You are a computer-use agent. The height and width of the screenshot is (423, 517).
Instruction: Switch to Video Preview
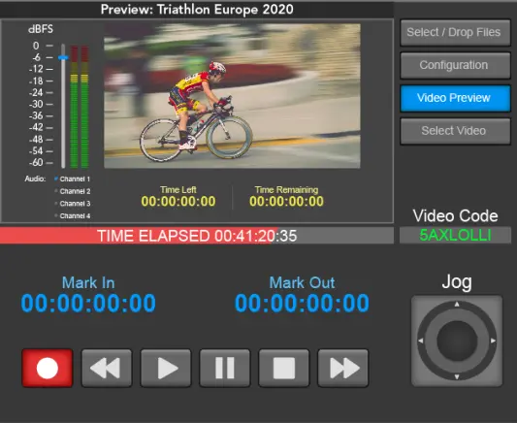[x=455, y=98]
